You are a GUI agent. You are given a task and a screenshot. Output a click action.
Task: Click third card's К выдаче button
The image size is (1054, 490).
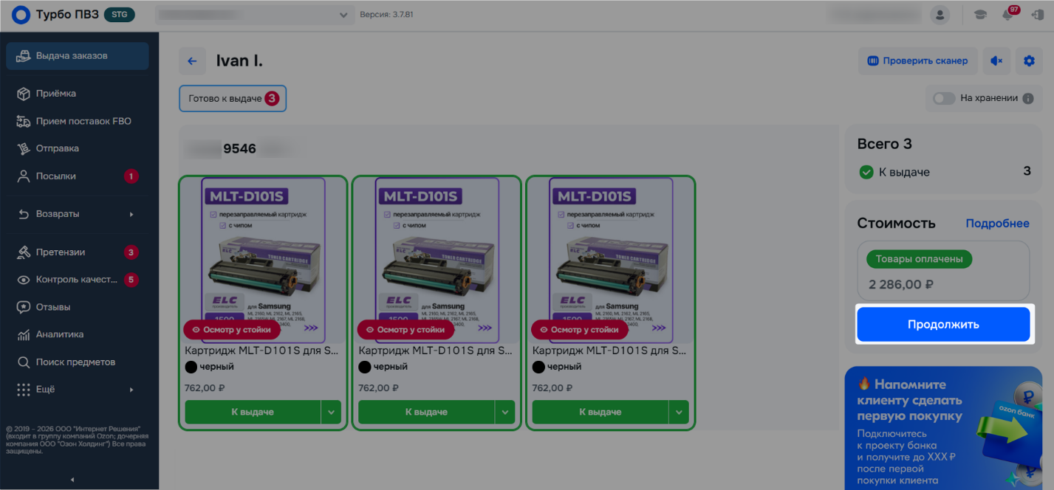coord(600,412)
